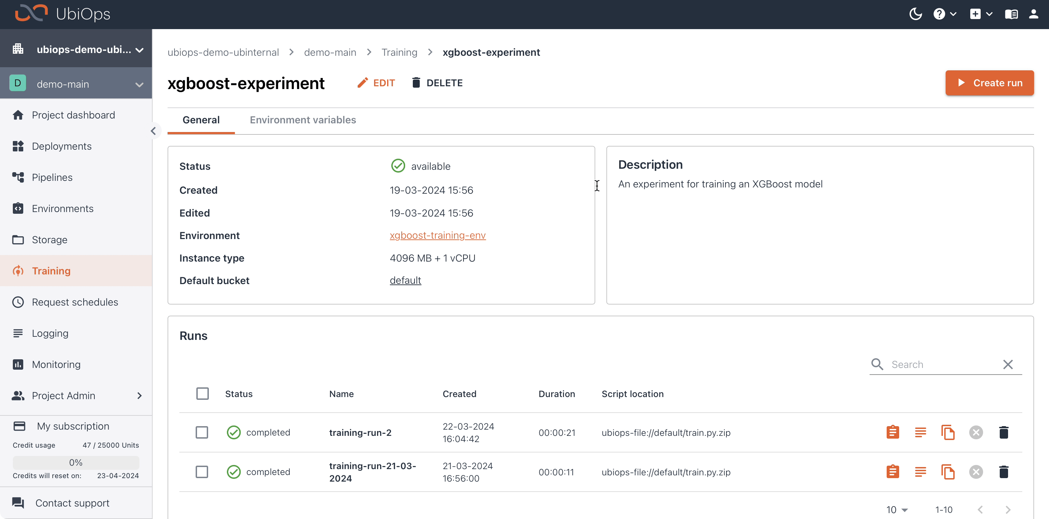This screenshot has width=1049, height=519.
Task: Select the General tab
Action: pyautogui.click(x=201, y=120)
